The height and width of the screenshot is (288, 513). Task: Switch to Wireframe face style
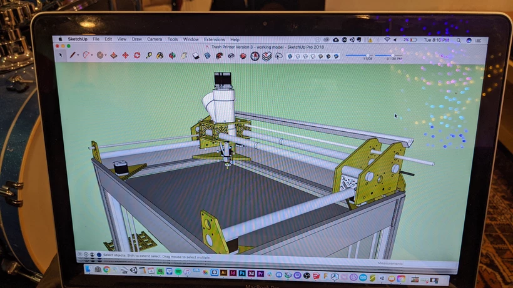pyautogui.click(x=305, y=56)
